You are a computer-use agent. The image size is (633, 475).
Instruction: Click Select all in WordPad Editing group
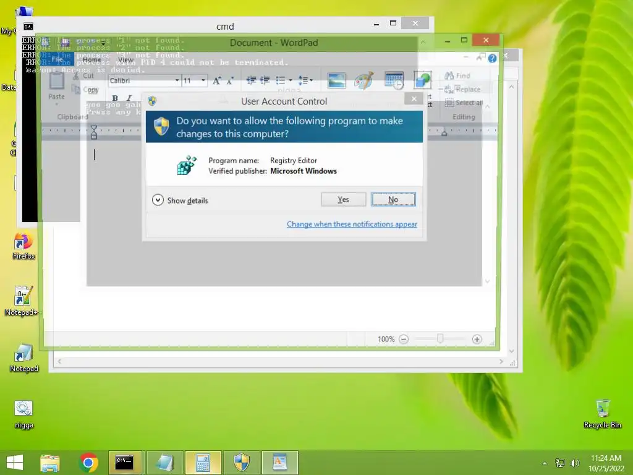pos(464,103)
